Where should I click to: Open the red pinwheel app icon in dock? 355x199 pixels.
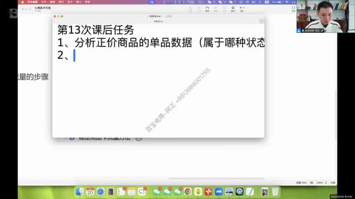tap(208, 192)
